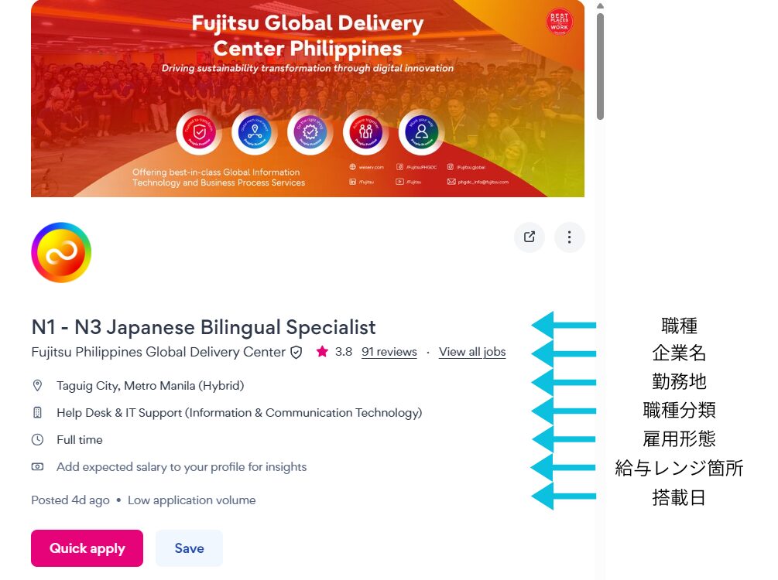The height and width of the screenshot is (580, 778).
Task: Click the Quick apply button
Action: click(x=87, y=548)
